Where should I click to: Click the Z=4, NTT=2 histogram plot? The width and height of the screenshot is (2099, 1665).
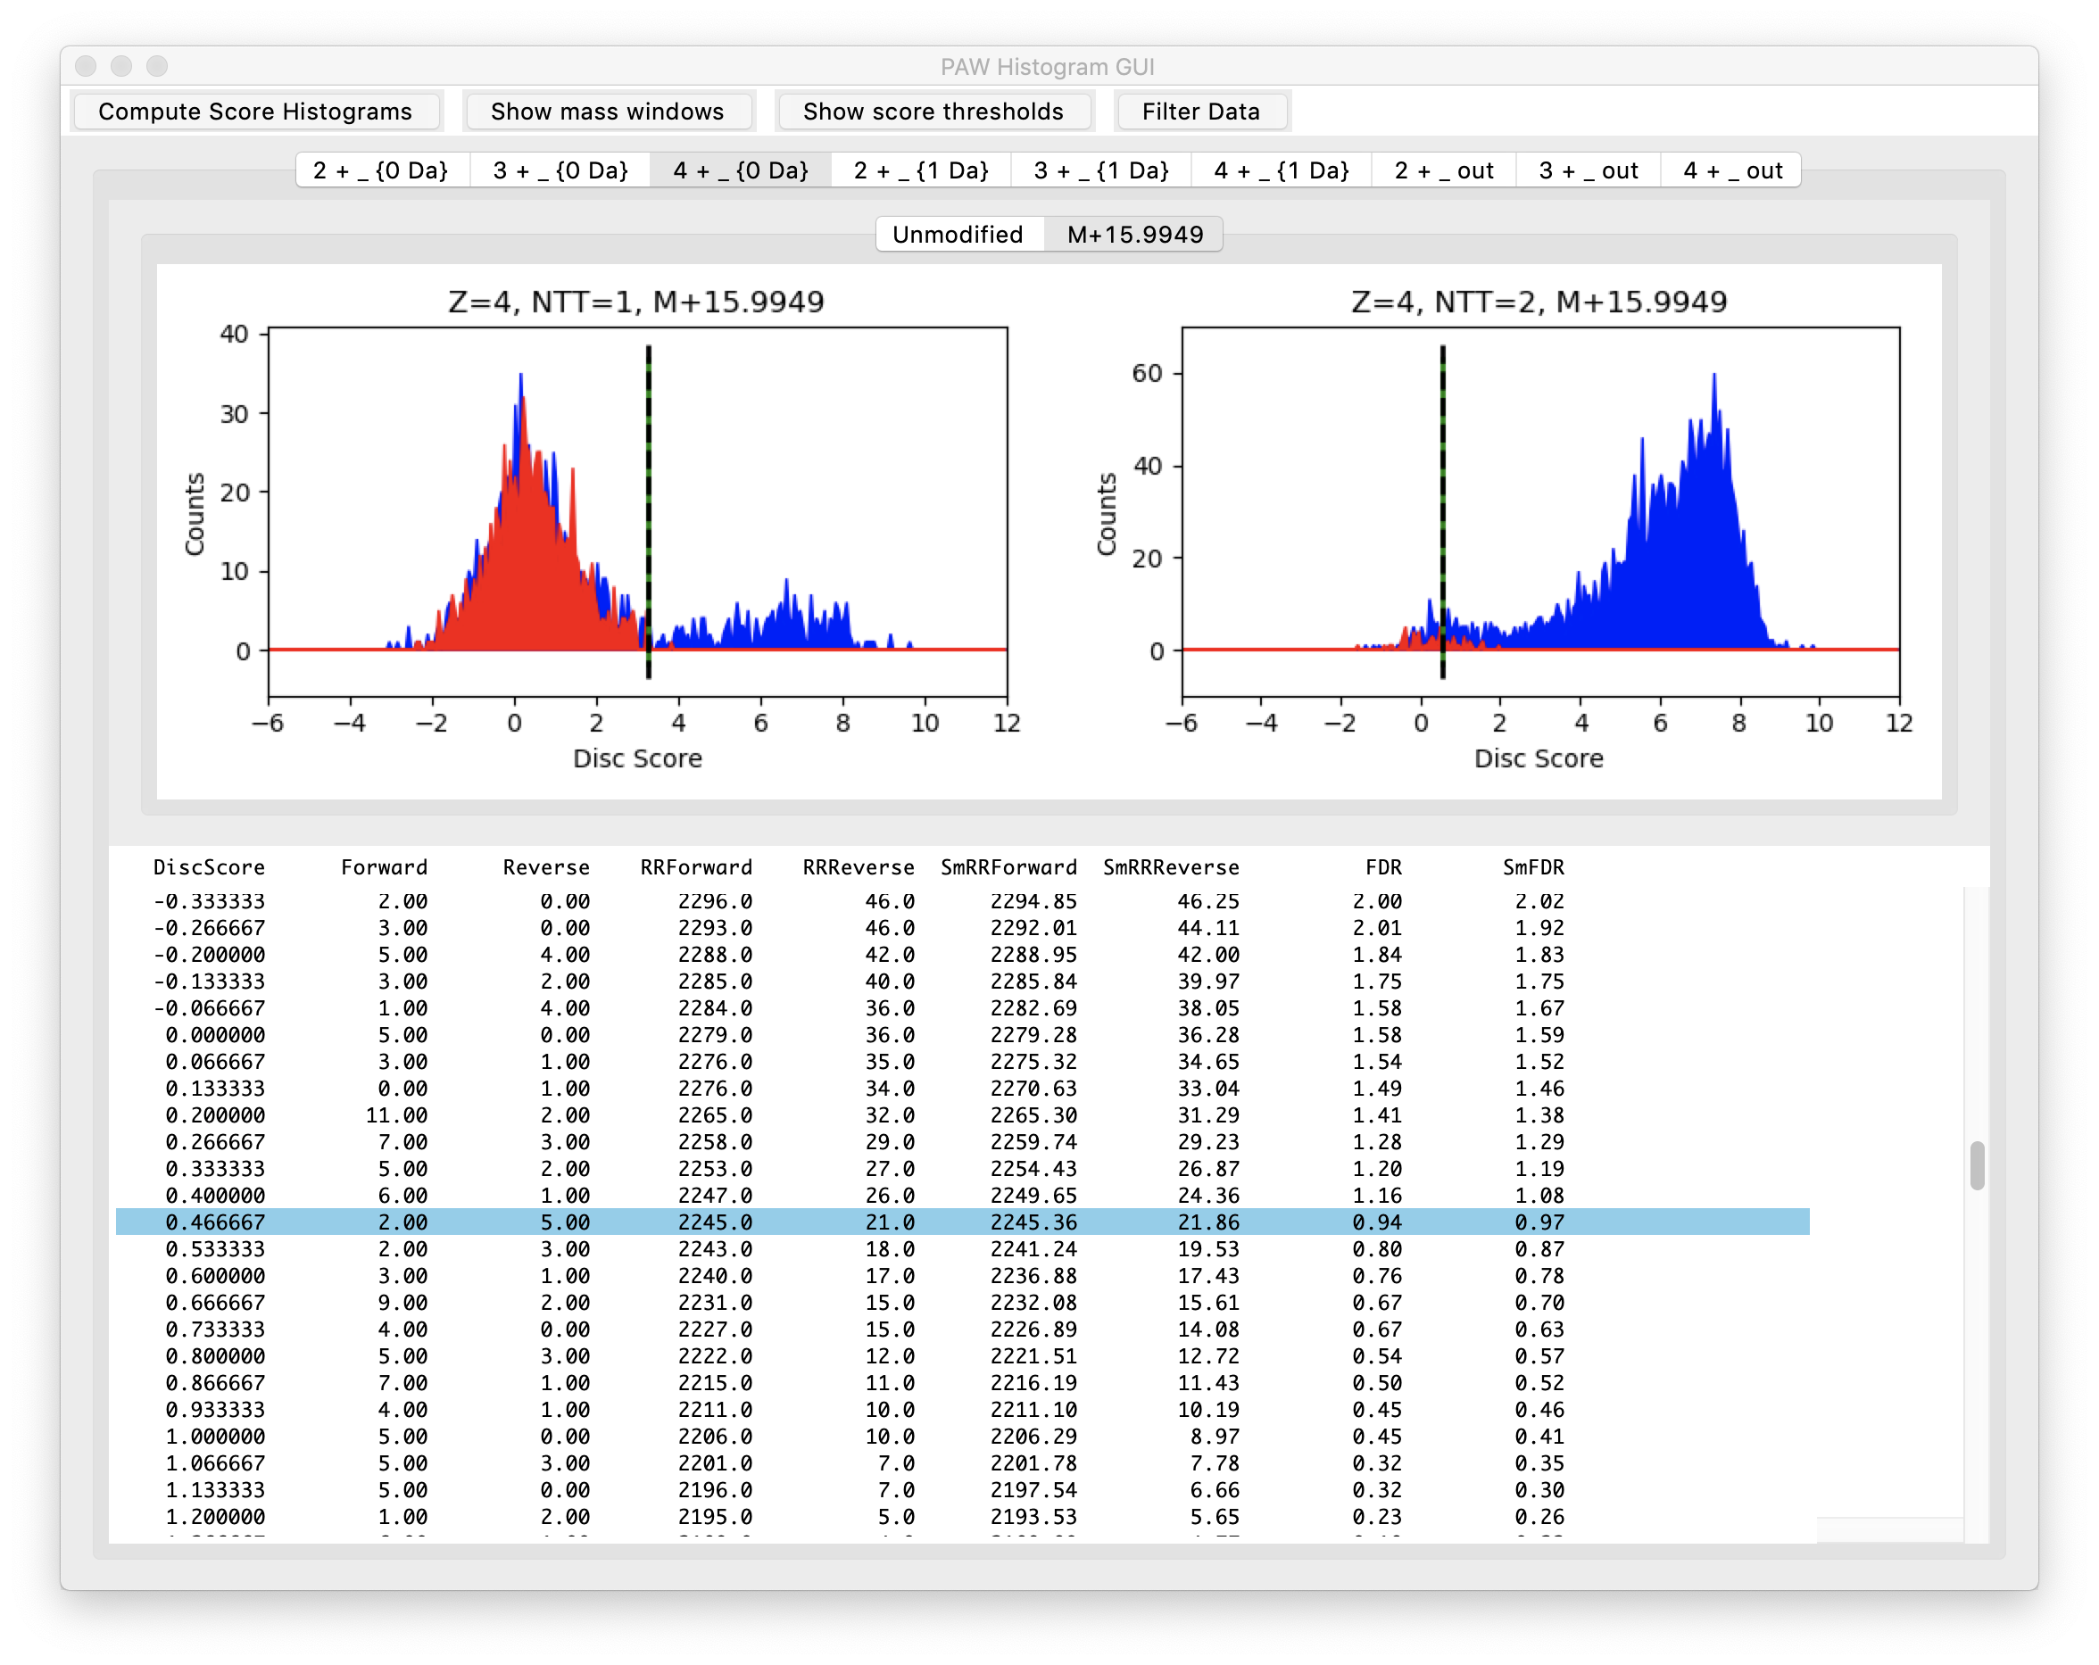[1539, 511]
